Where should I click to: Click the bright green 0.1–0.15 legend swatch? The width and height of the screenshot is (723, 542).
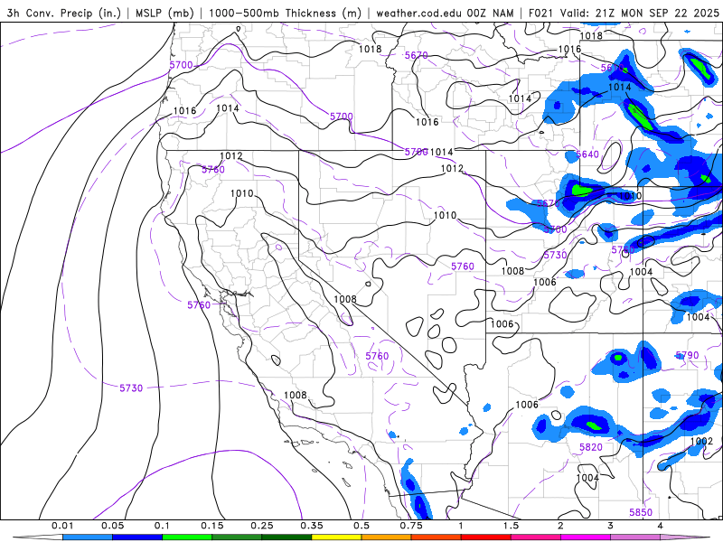coord(187,537)
